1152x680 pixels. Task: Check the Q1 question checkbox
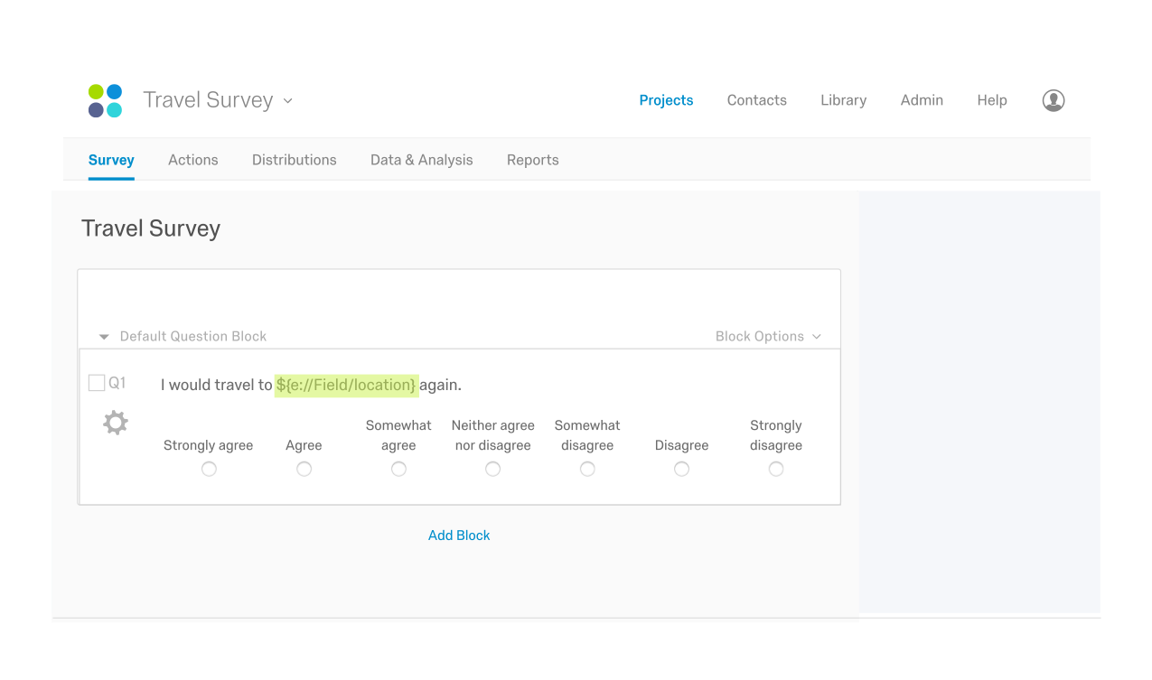[x=97, y=383]
